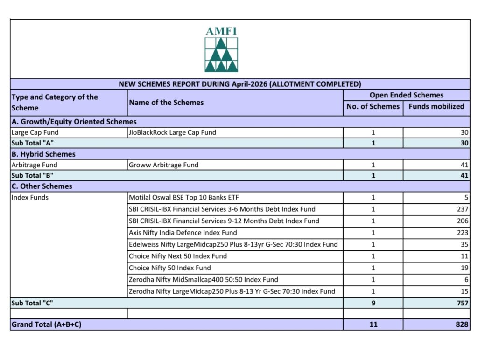Select the 'A. Growth/Equity Oriented Schemes' section row
This screenshot has width=478, height=359.
click(240, 122)
